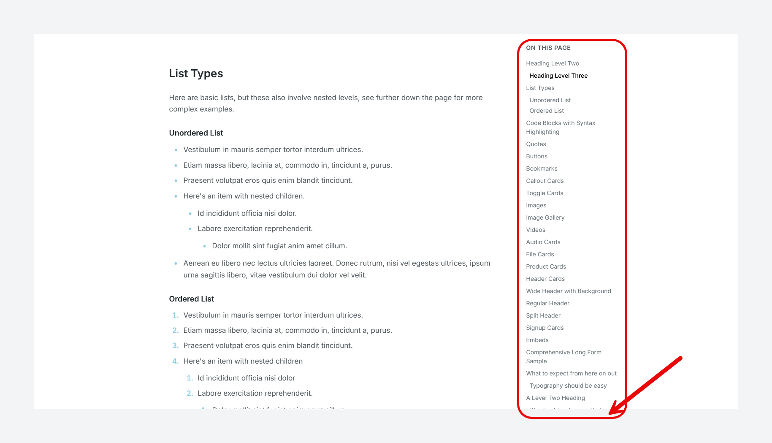Open Code Blocks with Syntax Highlighting

pyautogui.click(x=561, y=127)
